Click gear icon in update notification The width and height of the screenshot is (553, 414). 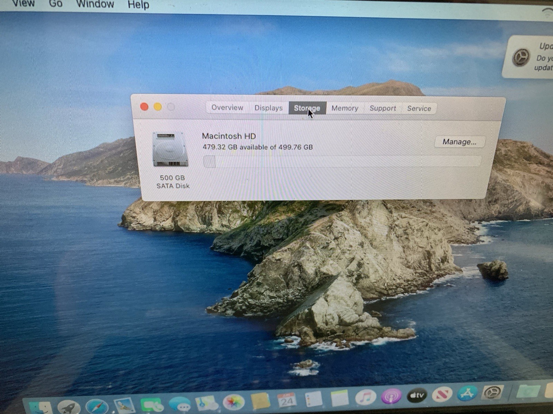coord(521,57)
